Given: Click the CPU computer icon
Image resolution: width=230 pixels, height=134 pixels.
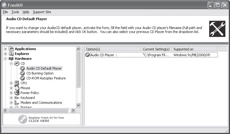Looking at the screenshot, I should [x=17, y=83].
